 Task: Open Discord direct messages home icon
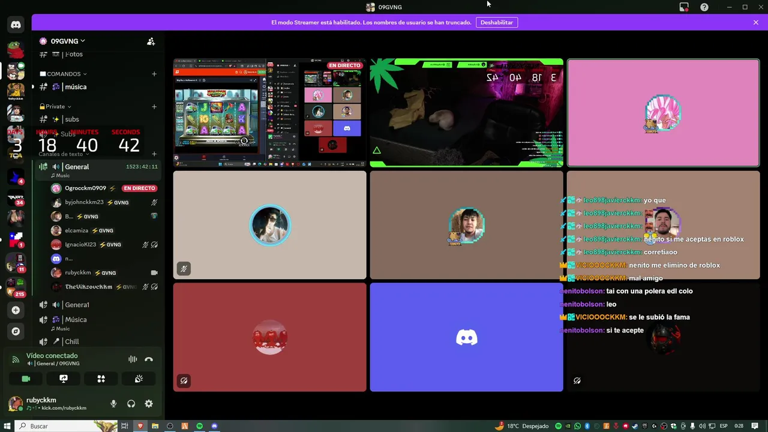[x=16, y=25]
